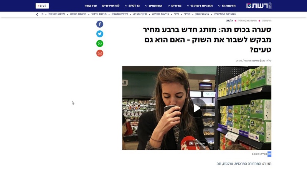The image size is (307, 192).
Task: Click the category bar left chevron arrow
Action: [37, 14]
